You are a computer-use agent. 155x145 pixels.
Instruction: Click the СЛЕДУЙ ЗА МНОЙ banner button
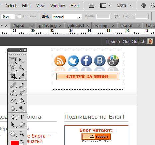pyautogui.click(x=87, y=77)
